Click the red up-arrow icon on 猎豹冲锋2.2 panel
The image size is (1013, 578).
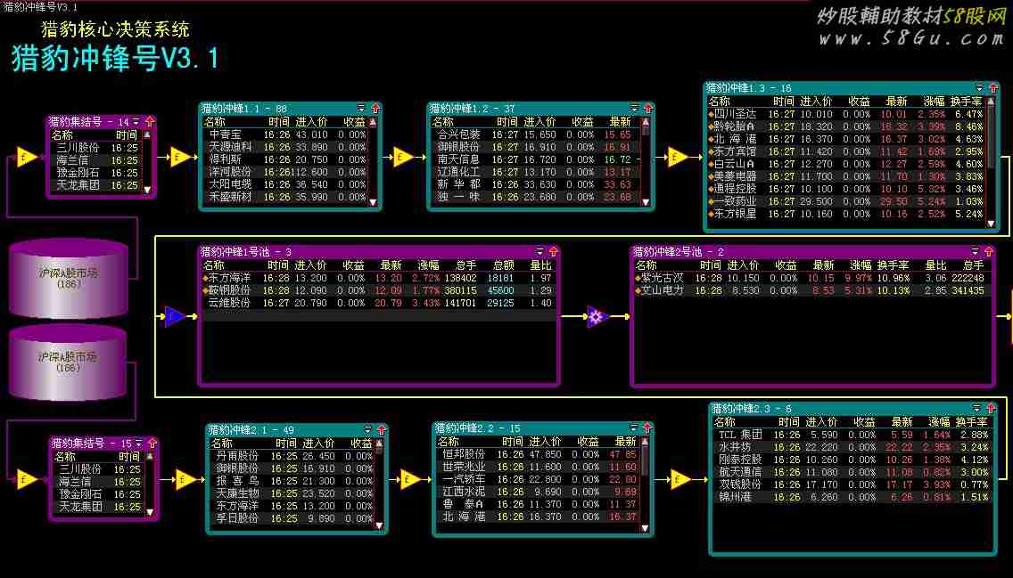647,427
